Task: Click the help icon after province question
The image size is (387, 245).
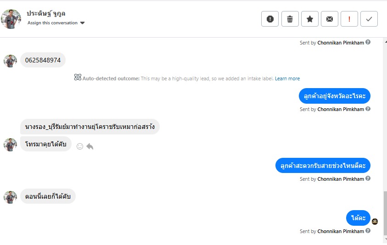Action: click(368, 109)
